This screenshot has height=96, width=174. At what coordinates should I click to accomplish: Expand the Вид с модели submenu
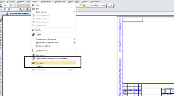pos(54,12)
